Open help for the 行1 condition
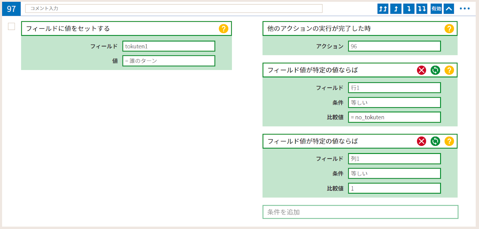This screenshot has width=479, height=229. pos(449,70)
